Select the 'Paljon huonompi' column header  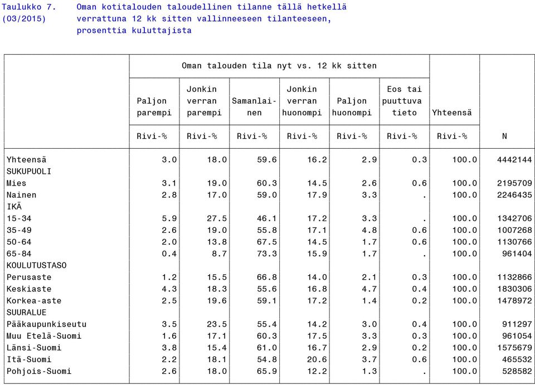[x=352, y=107]
